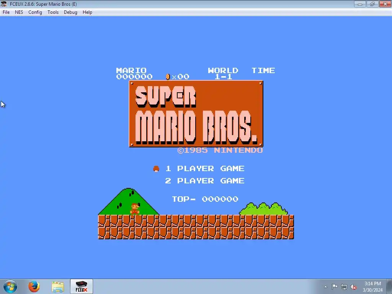Viewport: 392px width, 294px height.
Task: Click the FCEUX taskbar button
Action: click(82, 286)
